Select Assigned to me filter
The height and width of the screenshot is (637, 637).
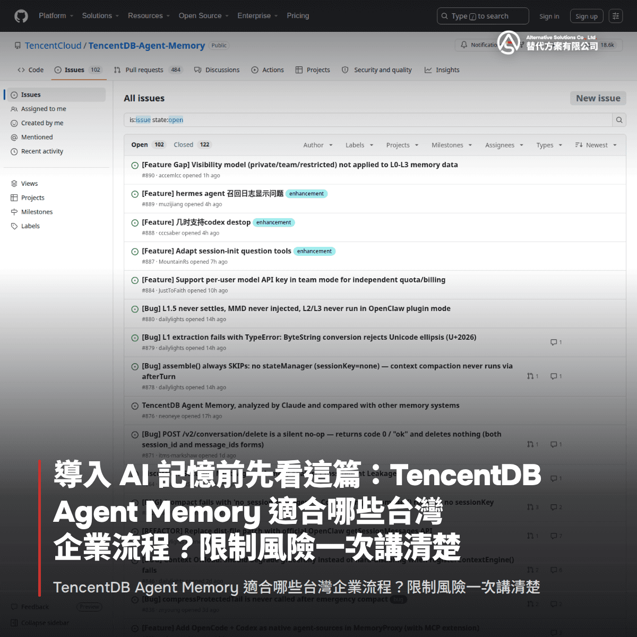[x=44, y=109]
